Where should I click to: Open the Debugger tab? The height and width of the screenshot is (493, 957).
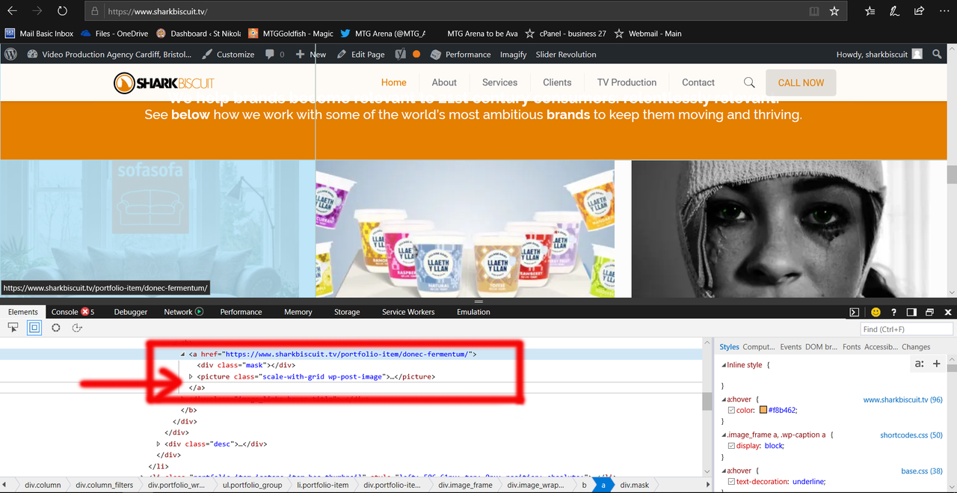[131, 312]
